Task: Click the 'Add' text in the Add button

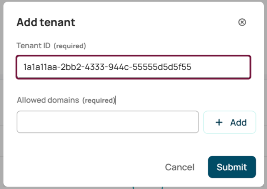Action: (x=239, y=122)
